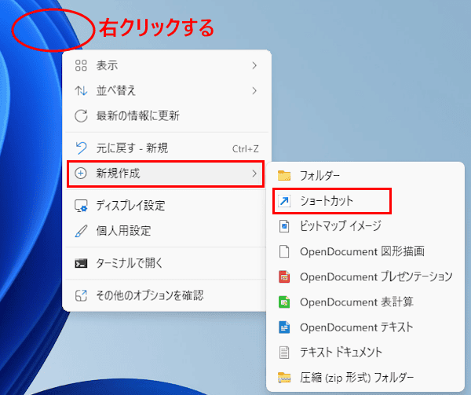Open the 表示 menu entry
Viewport: 471px width, 395px height.
pyautogui.click(x=166, y=65)
